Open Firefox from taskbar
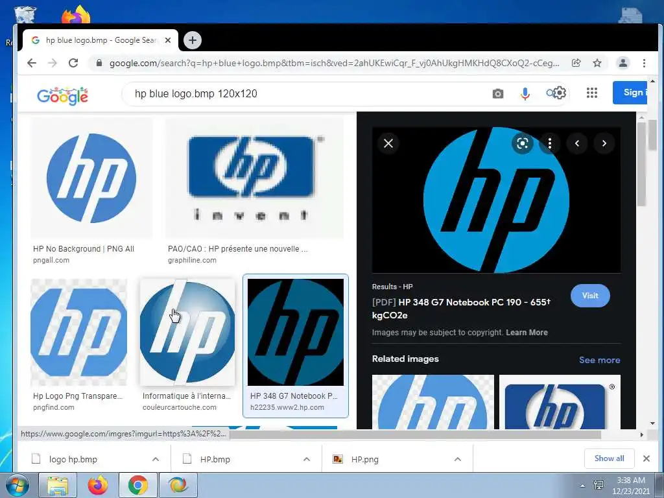 click(98, 485)
